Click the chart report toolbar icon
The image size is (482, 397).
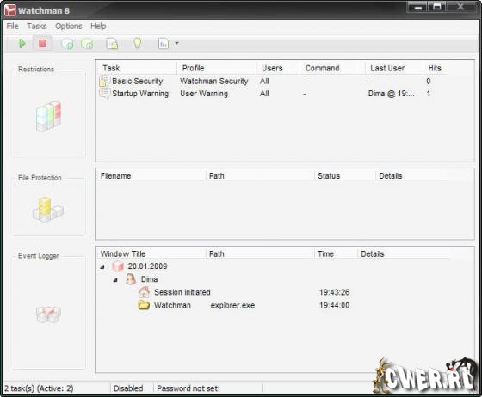[164, 44]
